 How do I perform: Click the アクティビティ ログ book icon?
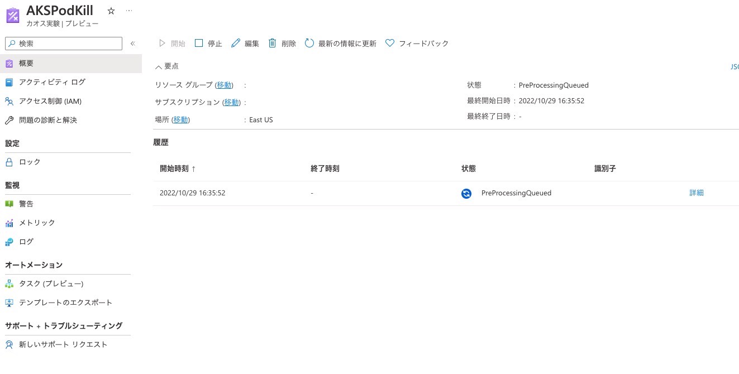click(9, 82)
